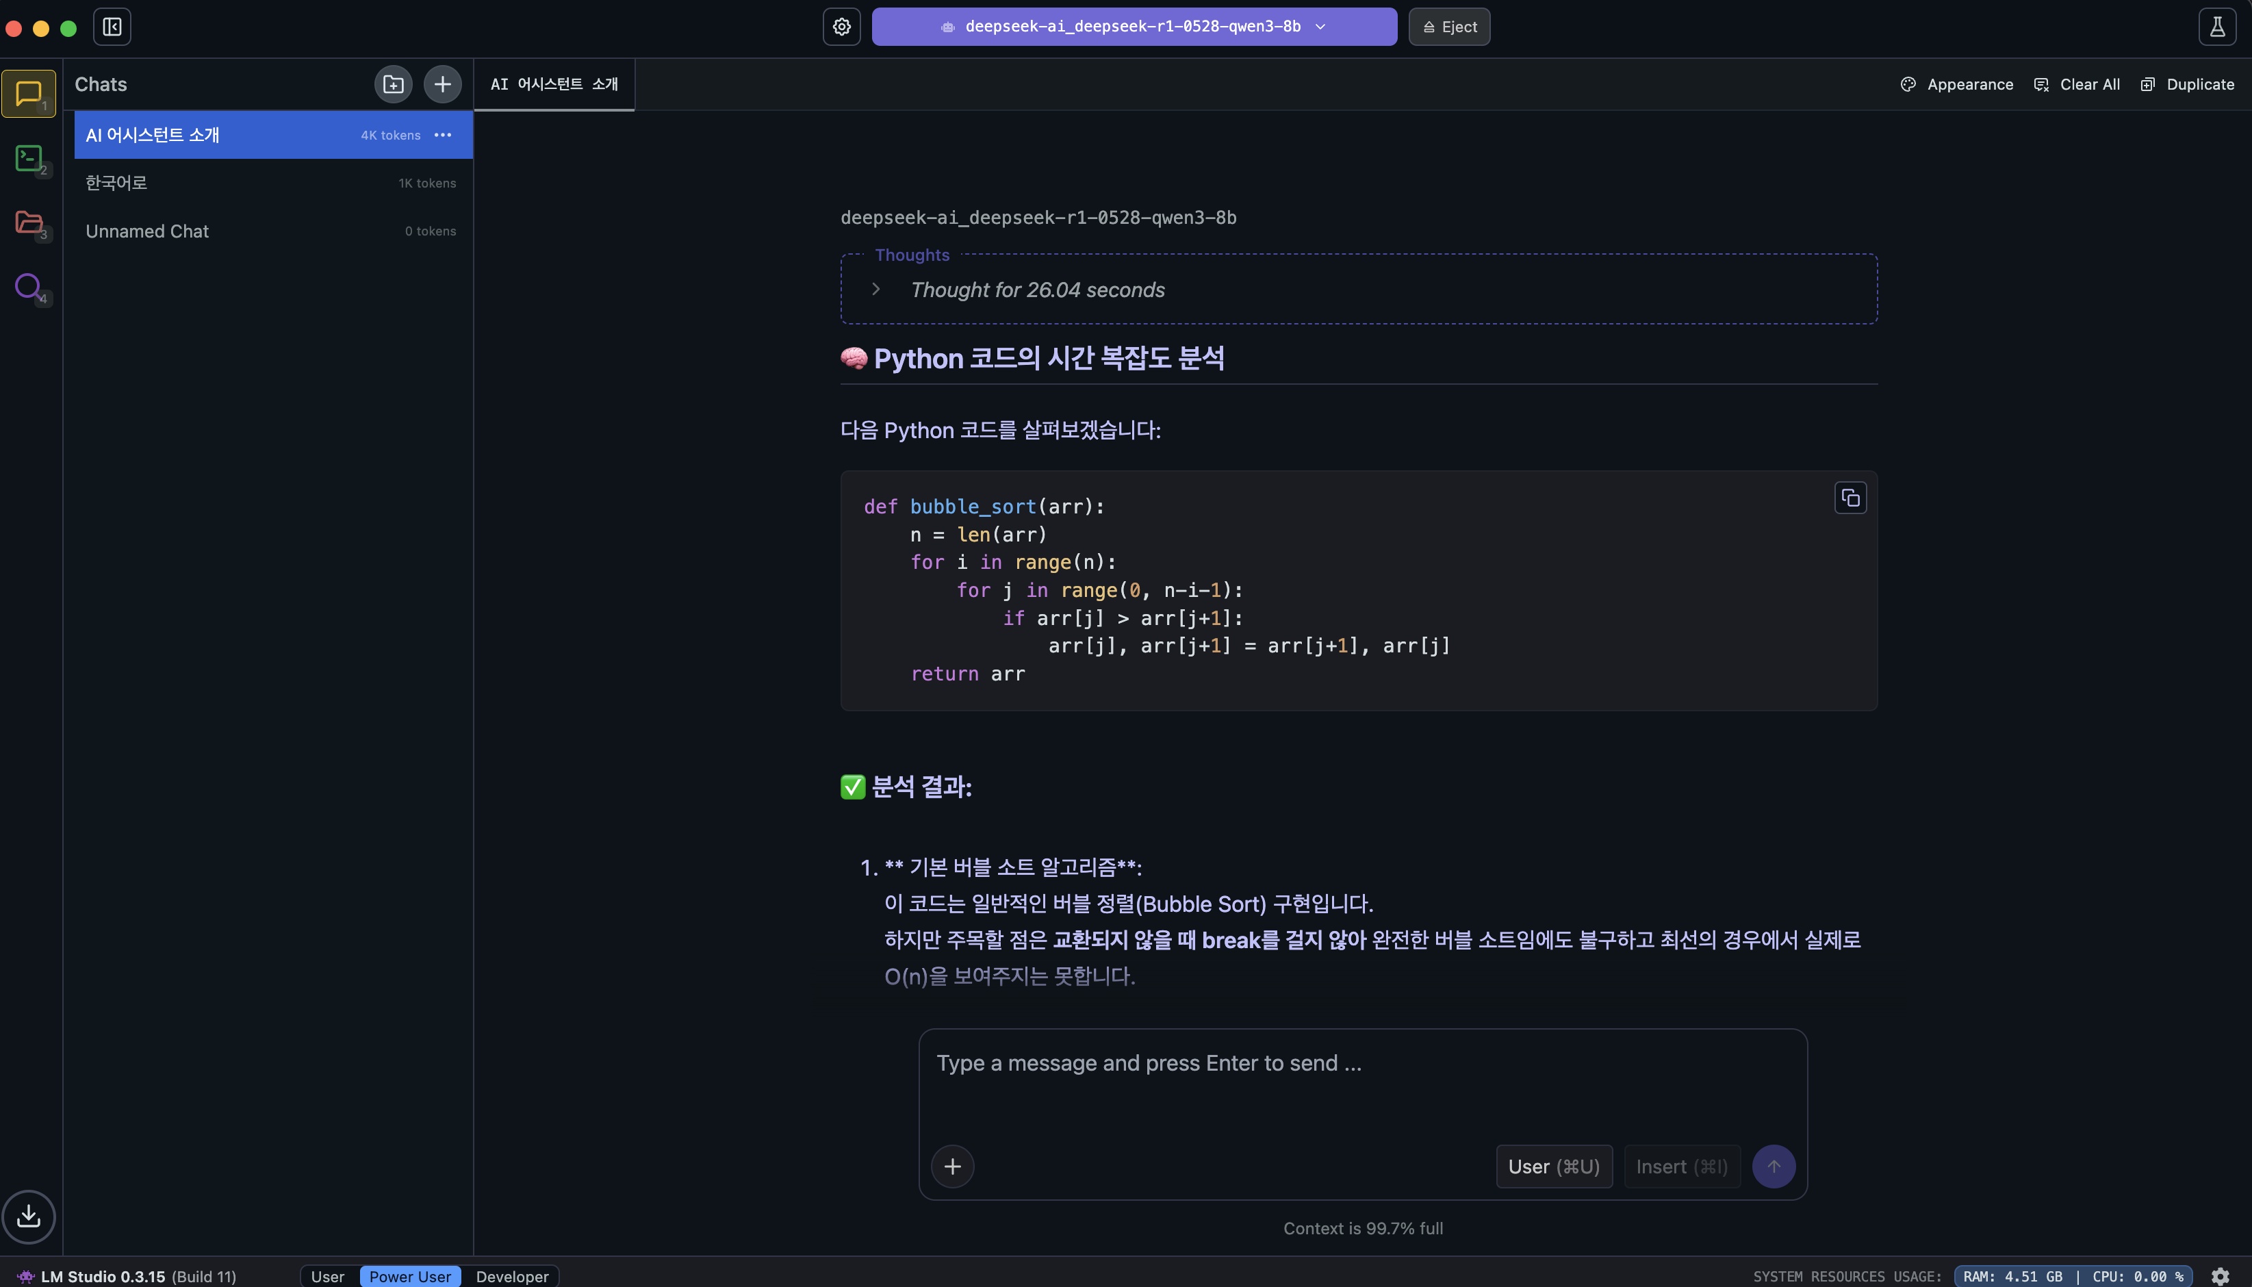2252x1287 pixels.
Task: Click the Insert (⌘I) button
Action: pyautogui.click(x=1682, y=1167)
